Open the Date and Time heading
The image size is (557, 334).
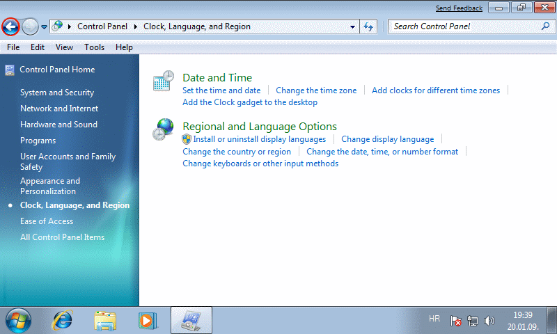pos(217,78)
